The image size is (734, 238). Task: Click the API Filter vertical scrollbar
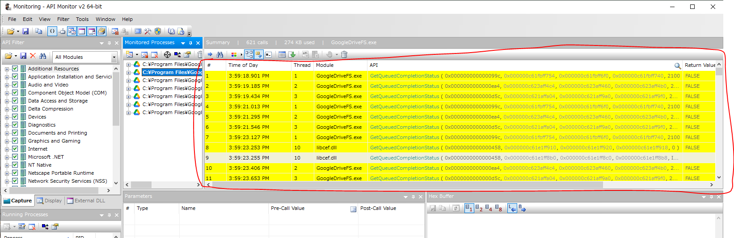tap(116, 100)
